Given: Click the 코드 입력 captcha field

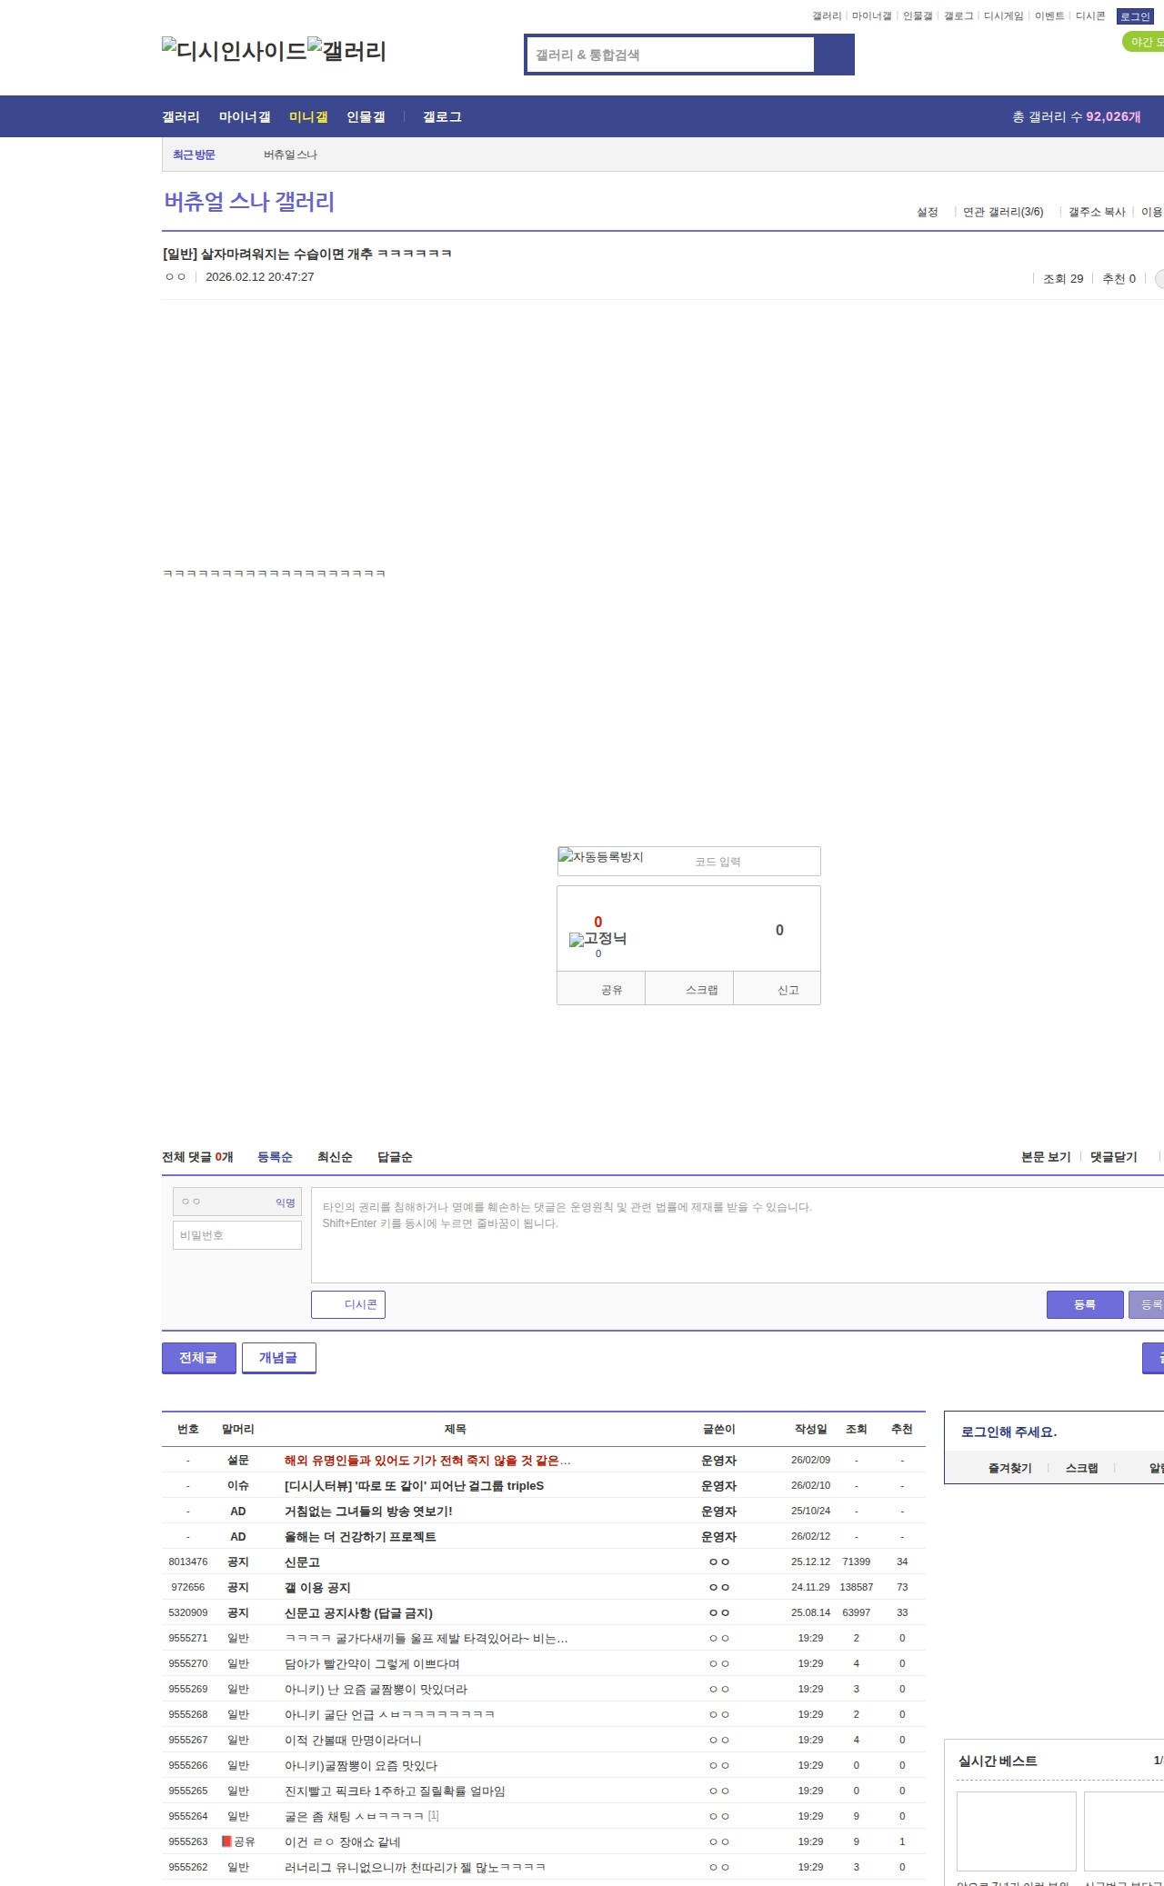Looking at the screenshot, I should tap(754, 862).
